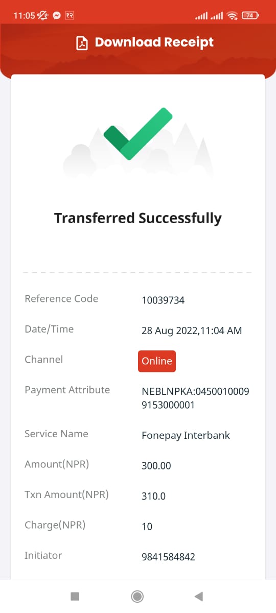
Task: Tap the recent apps square button
Action: 75,596
